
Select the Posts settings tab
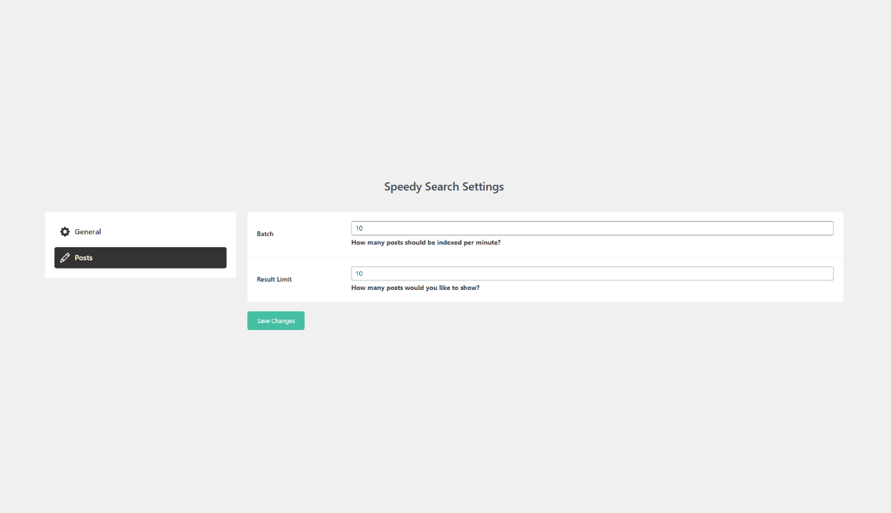point(140,258)
